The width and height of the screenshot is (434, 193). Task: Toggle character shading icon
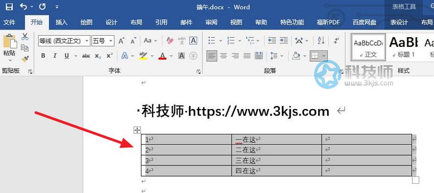[182, 56]
